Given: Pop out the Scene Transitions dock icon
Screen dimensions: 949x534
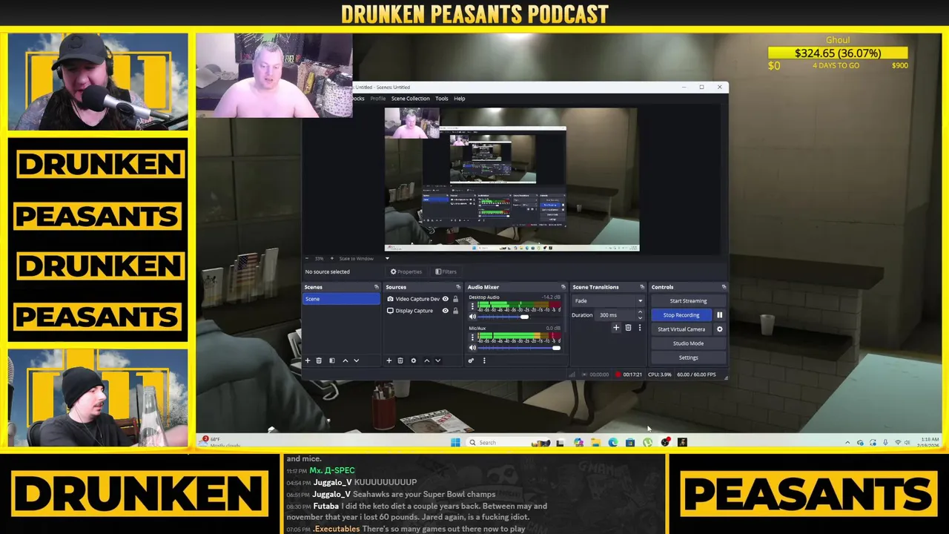Looking at the screenshot, I should pyautogui.click(x=642, y=287).
